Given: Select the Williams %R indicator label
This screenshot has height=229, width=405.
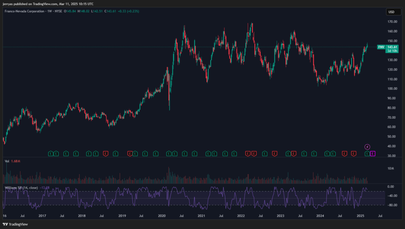Looking at the screenshot, I should pos(22,187).
